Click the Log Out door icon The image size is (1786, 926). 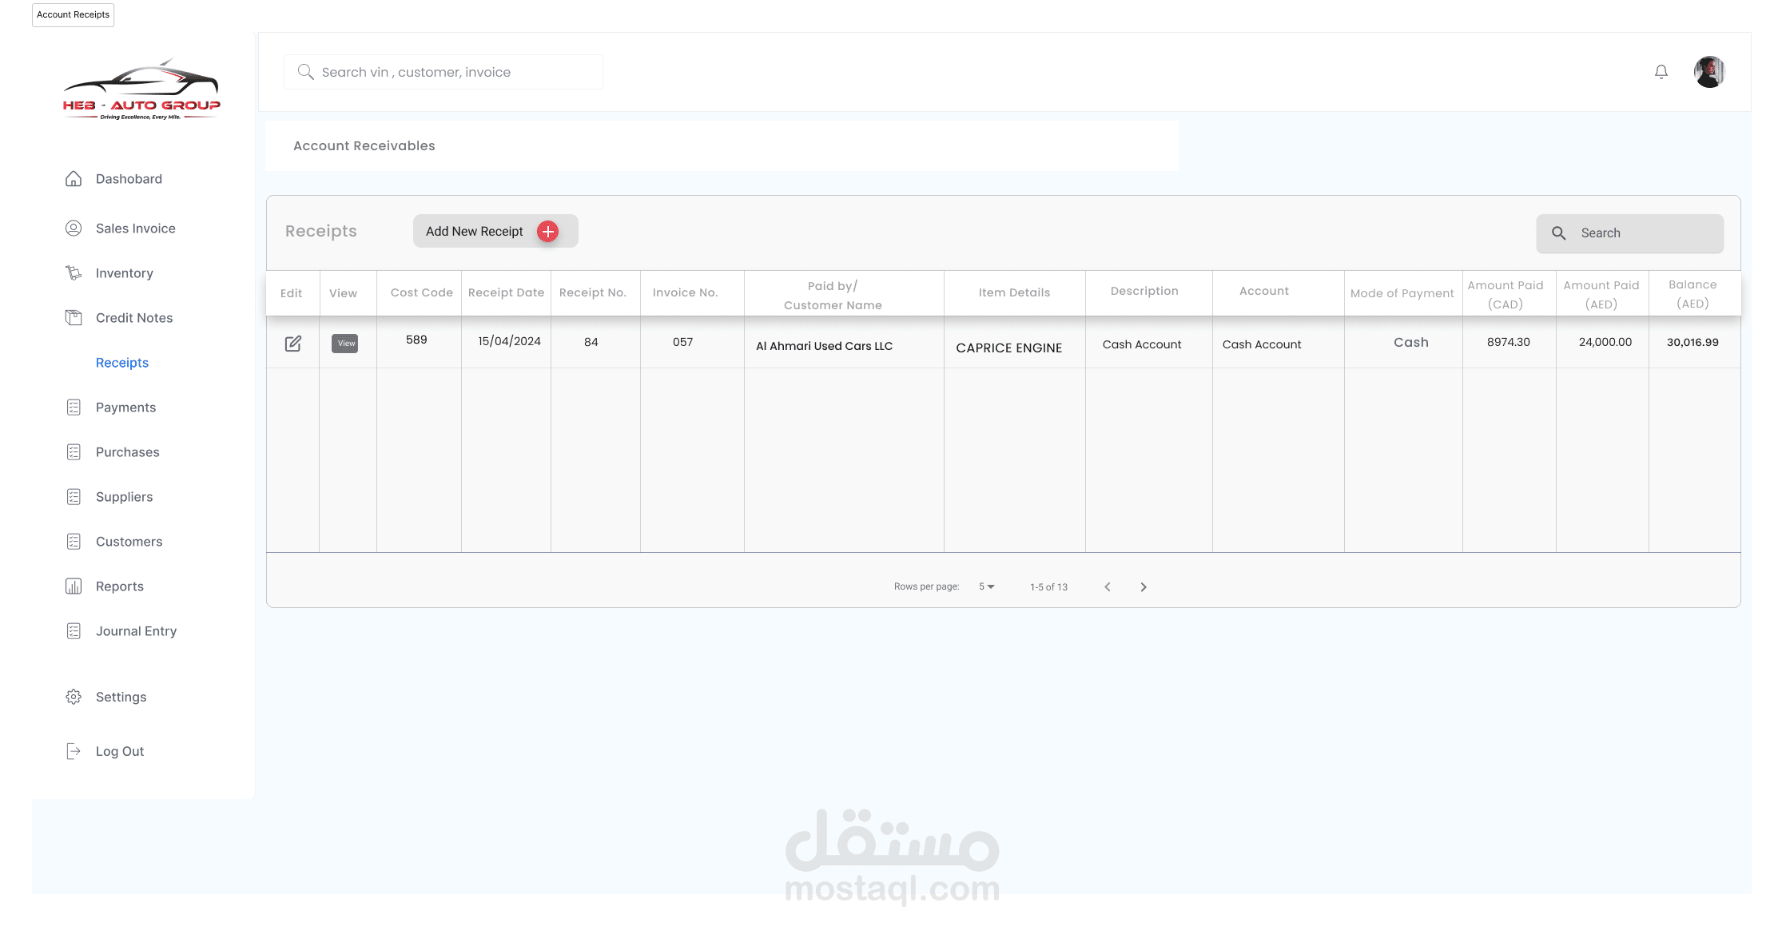click(74, 751)
